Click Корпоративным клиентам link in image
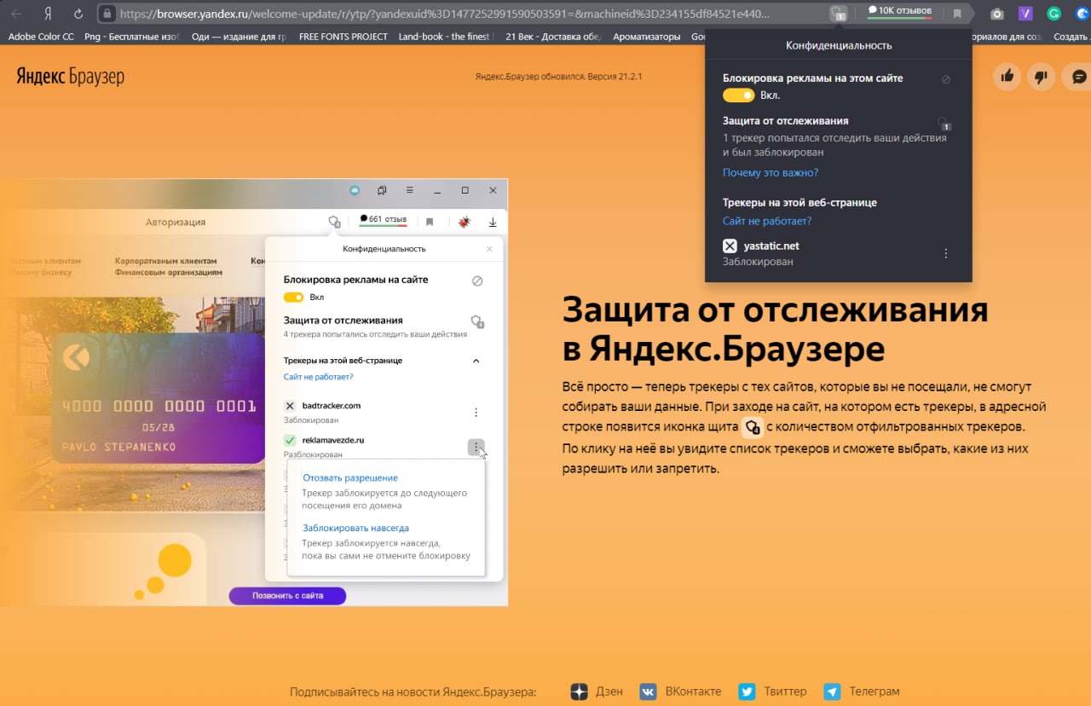This screenshot has height=706, width=1091. point(165,261)
